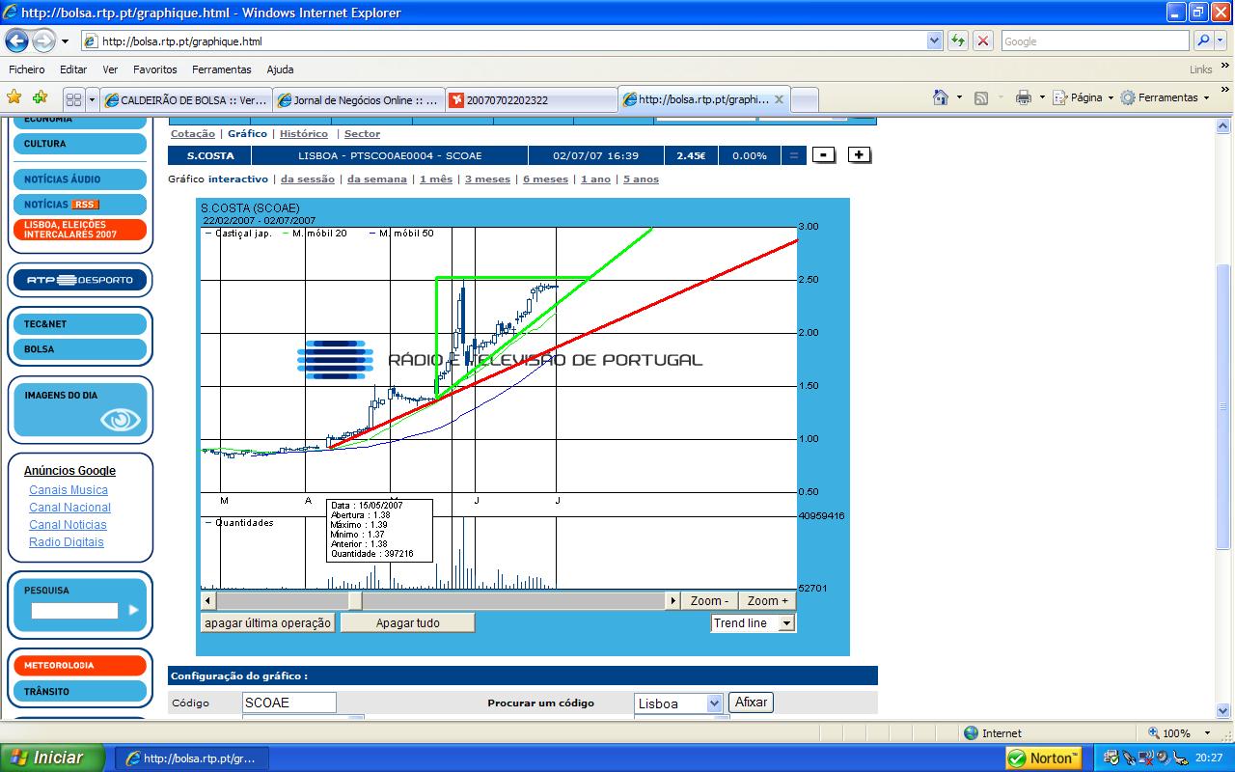1235x772 pixels.
Task: Open the Lisboa market dropdown
Action: pos(678,703)
